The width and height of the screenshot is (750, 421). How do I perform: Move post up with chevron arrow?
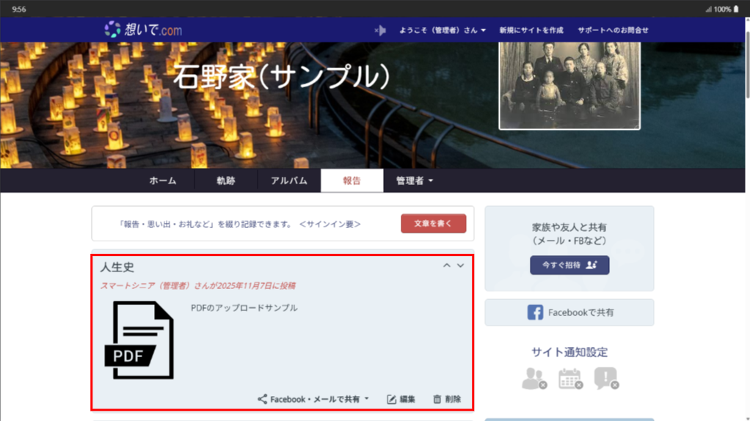pos(446,266)
